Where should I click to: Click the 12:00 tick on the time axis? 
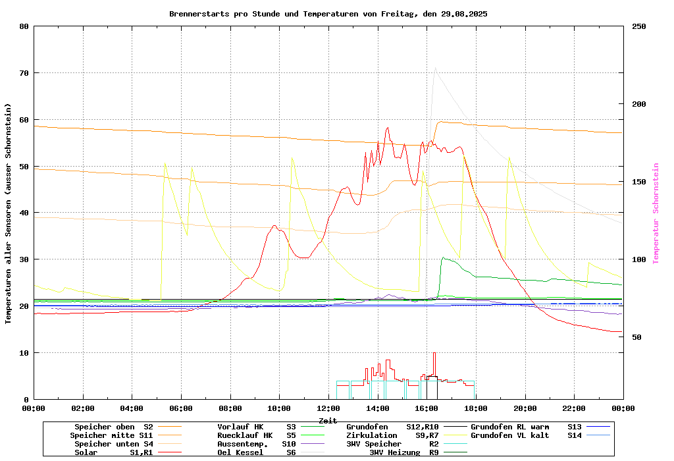(328, 408)
